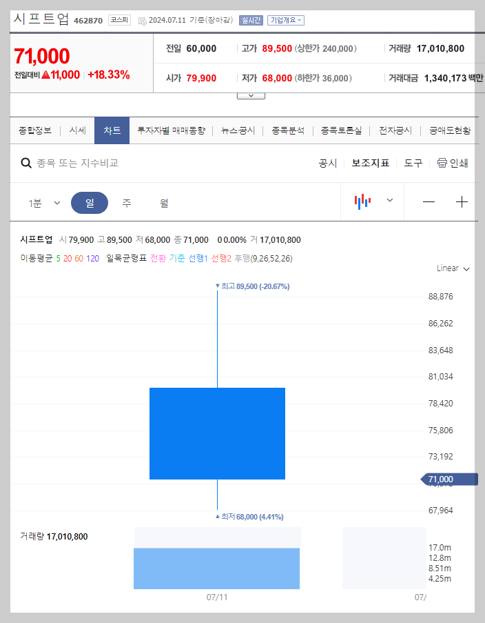The width and height of the screenshot is (485, 623).
Task: Click the 최고 89,500 high label
Action: pyautogui.click(x=252, y=286)
